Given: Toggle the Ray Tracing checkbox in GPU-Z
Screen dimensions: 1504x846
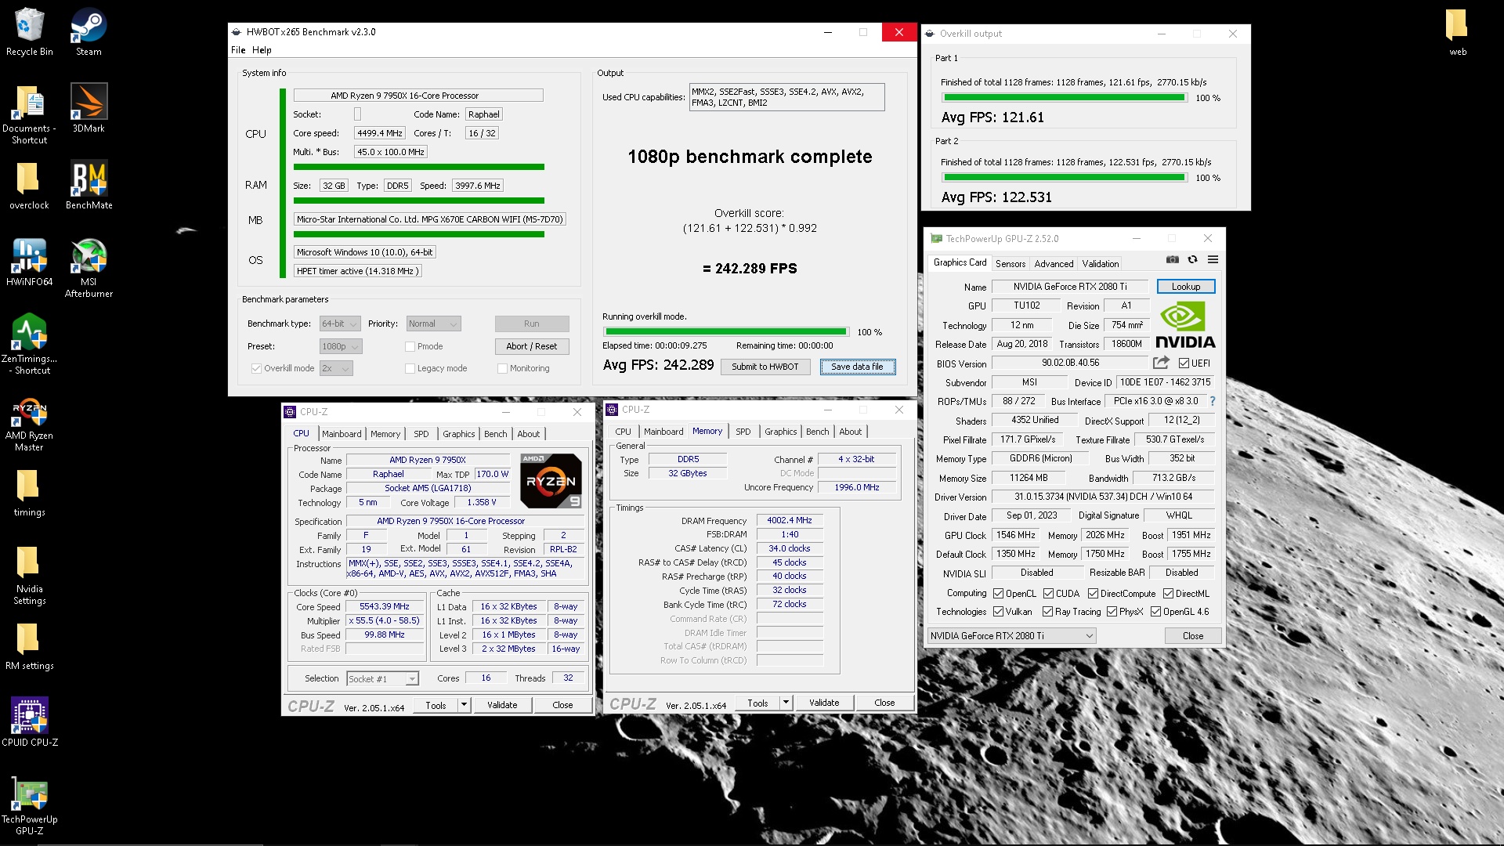Looking at the screenshot, I should [1047, 612].
